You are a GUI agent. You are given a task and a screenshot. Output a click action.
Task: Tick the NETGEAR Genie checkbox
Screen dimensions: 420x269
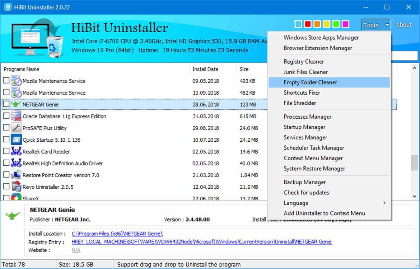(x=6, y=104)
